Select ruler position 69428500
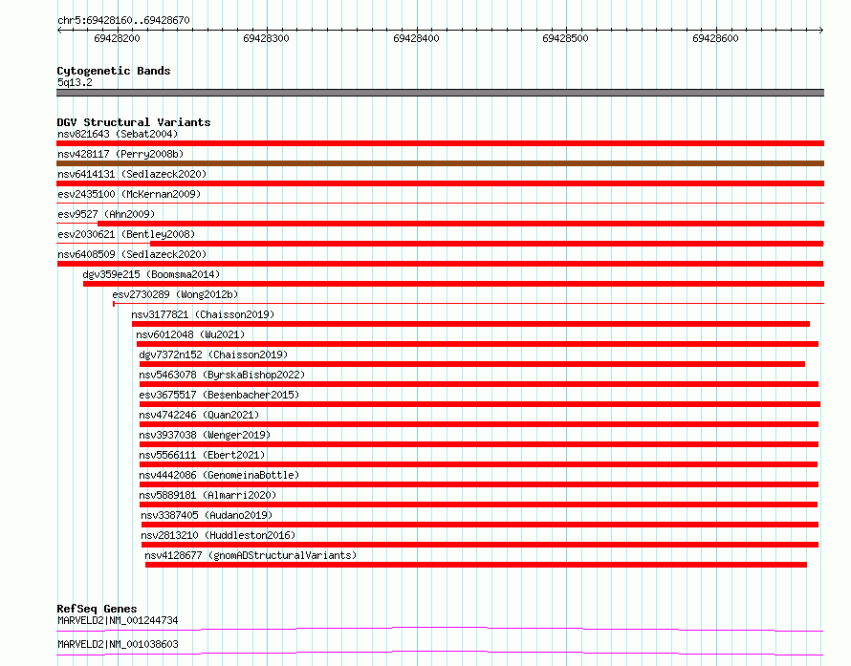This screenshot has width=851, height=666. pos(565,38)
